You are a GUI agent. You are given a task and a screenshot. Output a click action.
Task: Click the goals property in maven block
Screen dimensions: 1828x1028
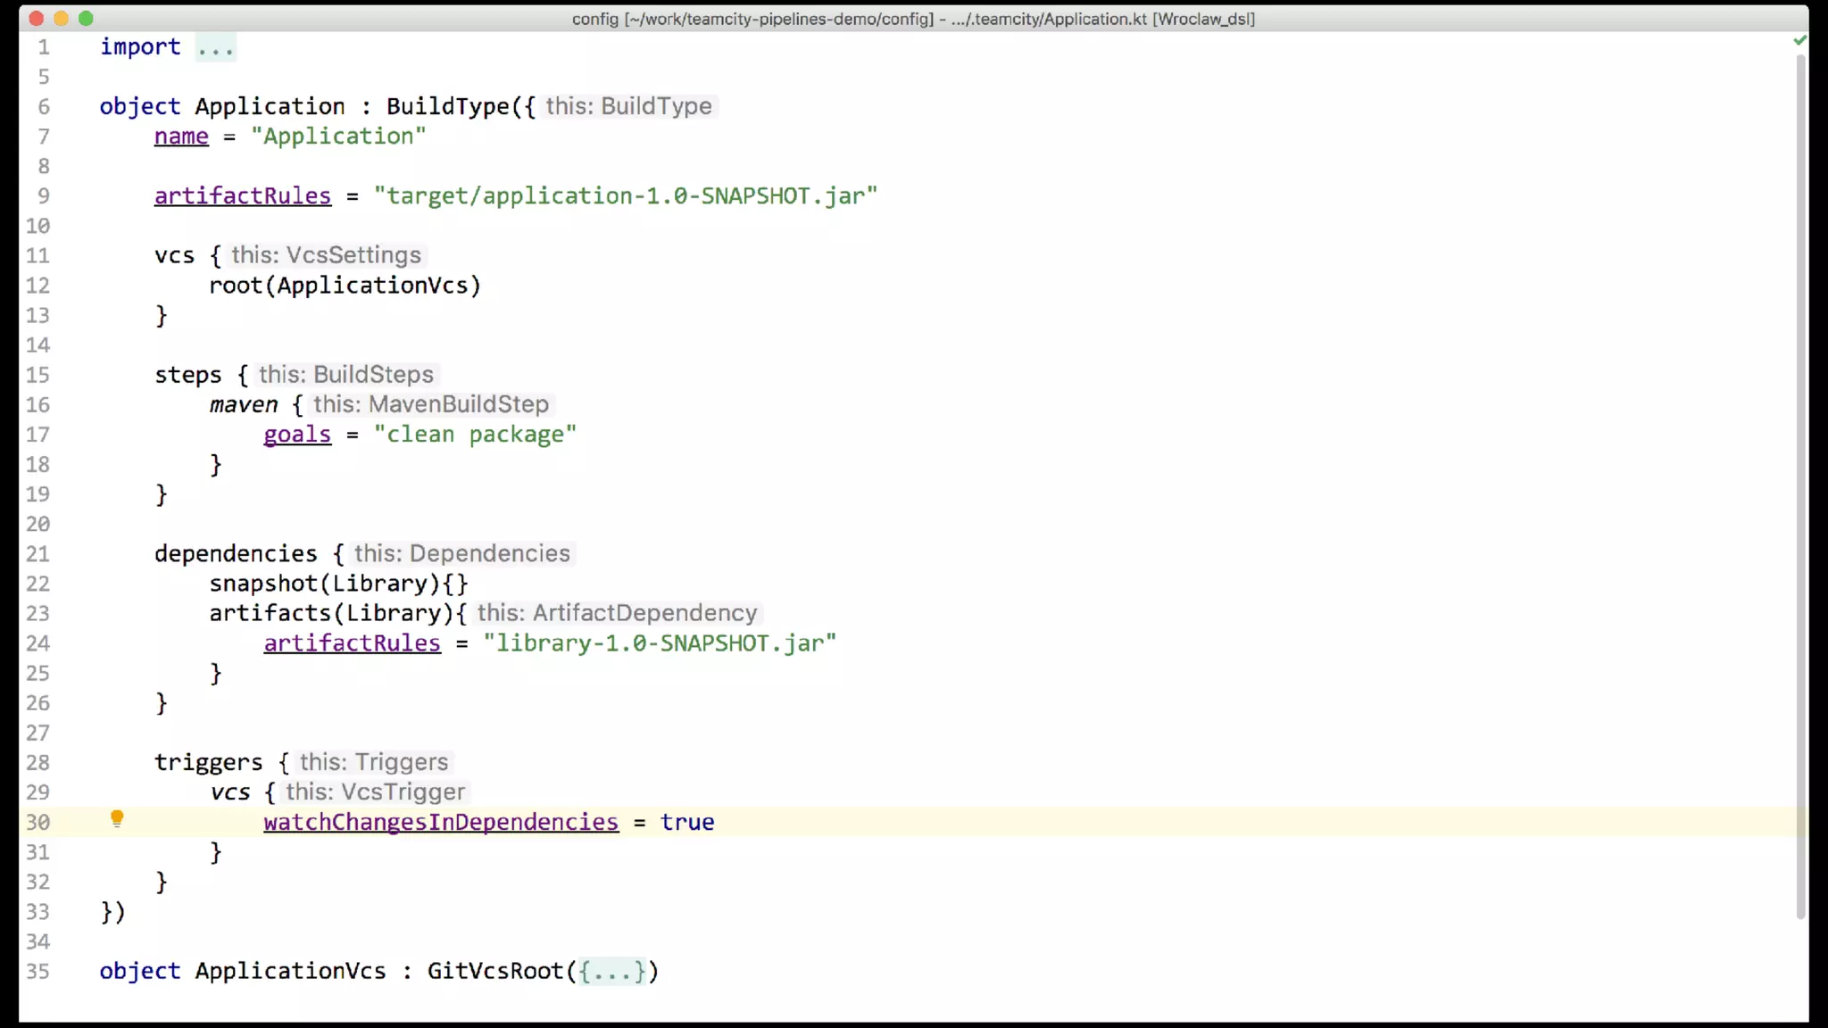(x=296, y=435)
